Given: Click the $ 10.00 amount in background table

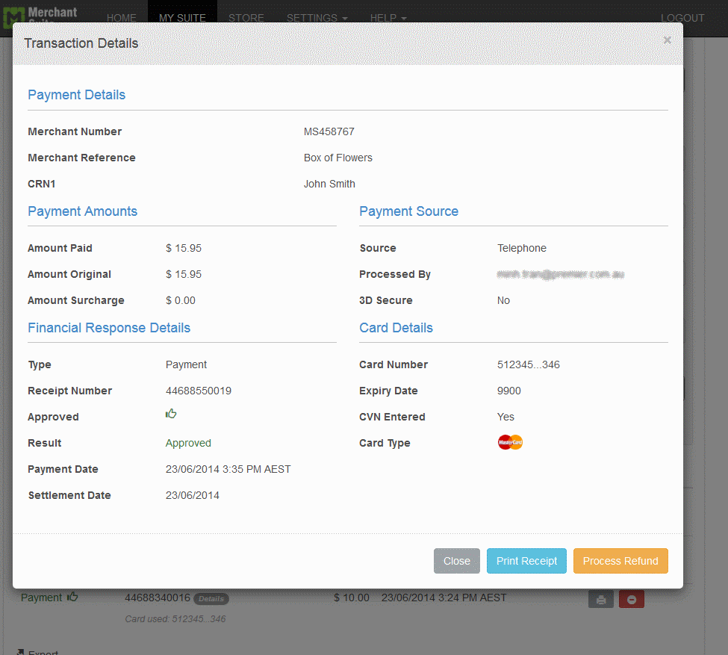Looking at the screenshot, I should click(x=352, y=597).
